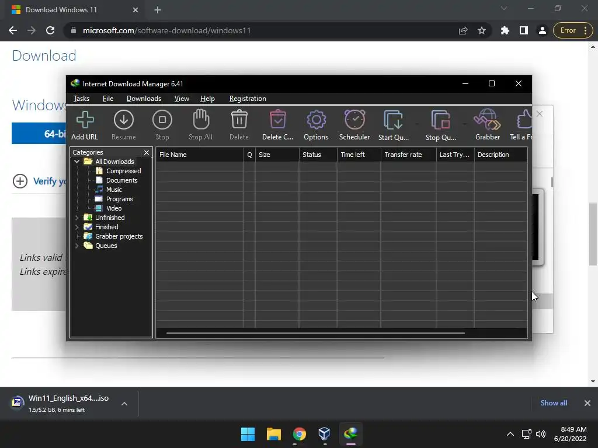
Task: Open File Explorer from taskbar
Action: [273, 434]
